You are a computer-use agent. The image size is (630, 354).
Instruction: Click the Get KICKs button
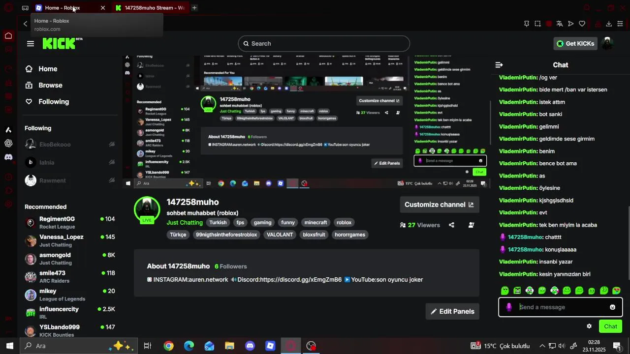pos(575,44)
